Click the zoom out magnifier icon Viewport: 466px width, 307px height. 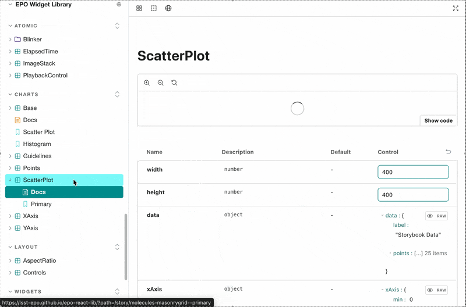(161, 83)
